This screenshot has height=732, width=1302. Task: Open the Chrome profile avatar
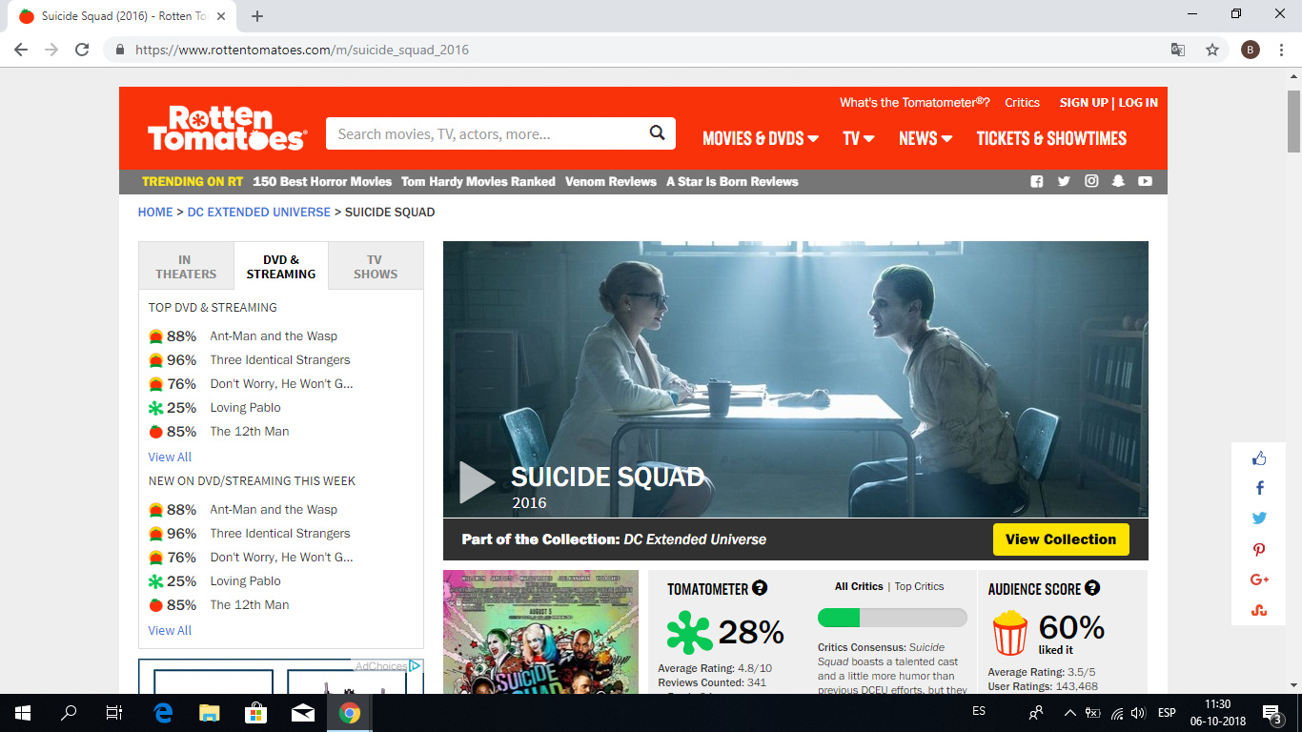click(x=1251, y=50)
